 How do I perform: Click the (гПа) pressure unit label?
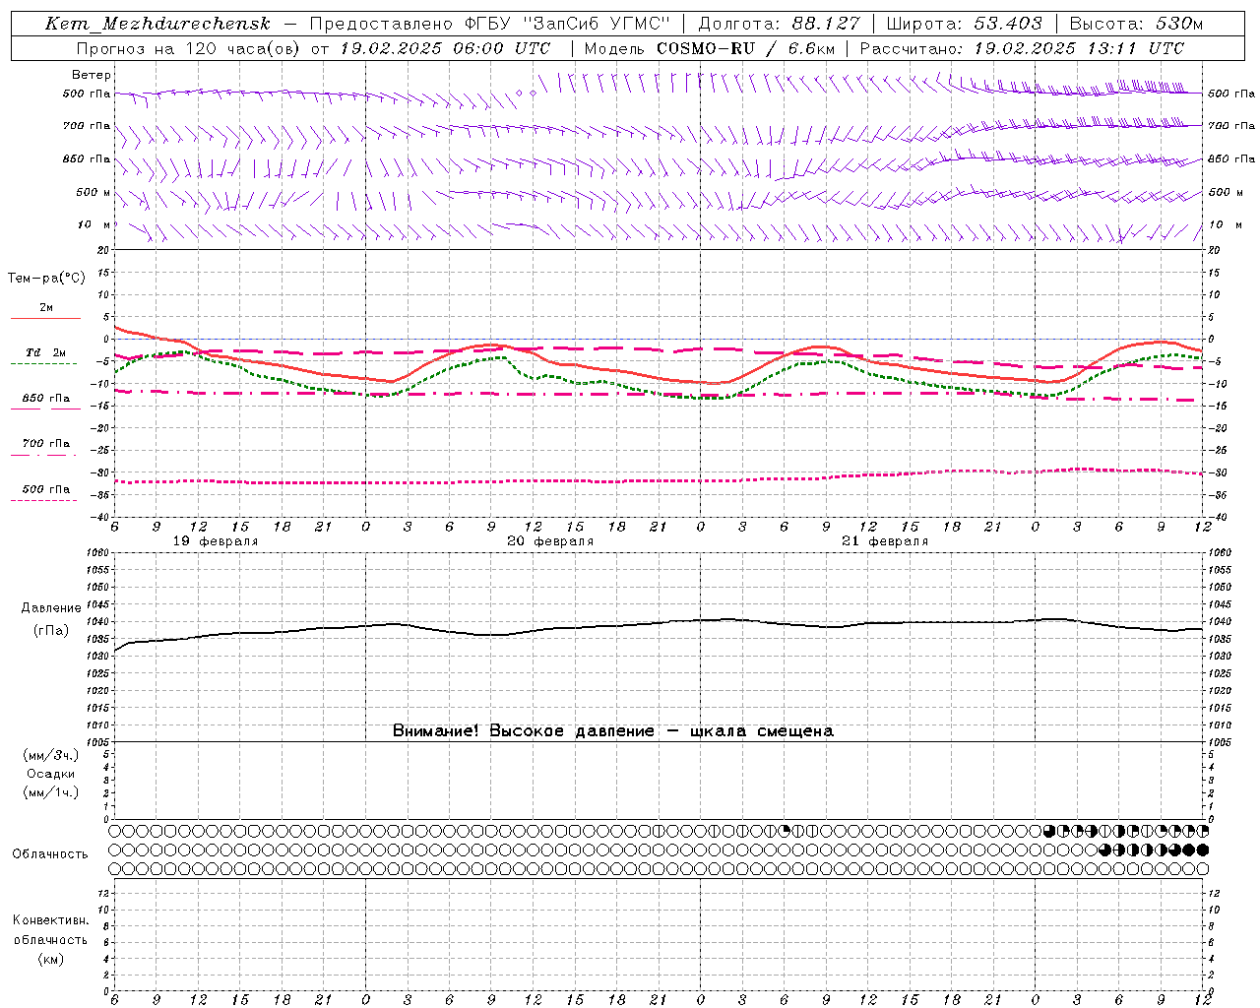click(x=51, y=630)
